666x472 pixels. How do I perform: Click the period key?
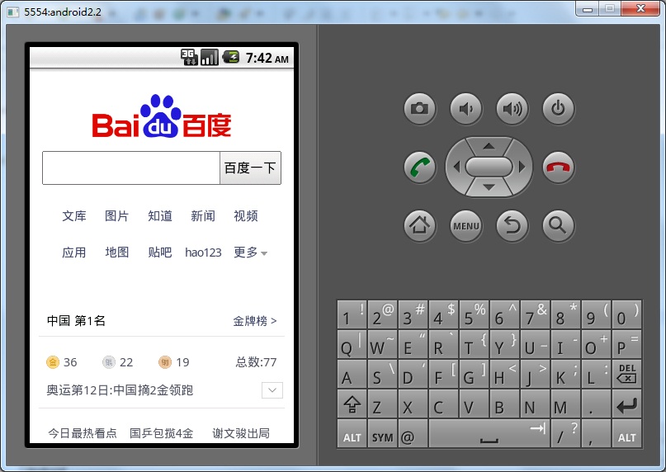[x=597, y=404]
